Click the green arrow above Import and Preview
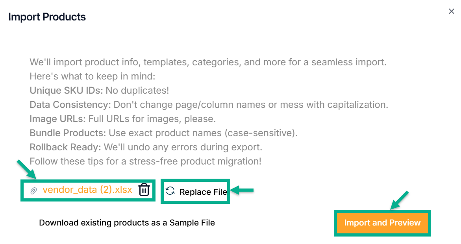461x244 pixels. coord(400,200)
